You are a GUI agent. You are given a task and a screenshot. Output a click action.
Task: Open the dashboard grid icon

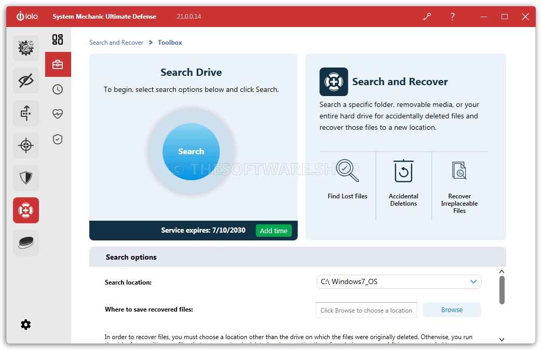(x=58, y=39)
